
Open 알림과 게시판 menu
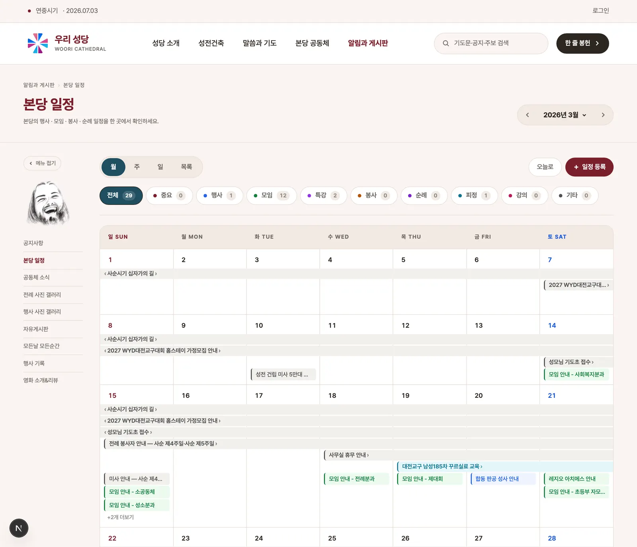pos(368,43)
